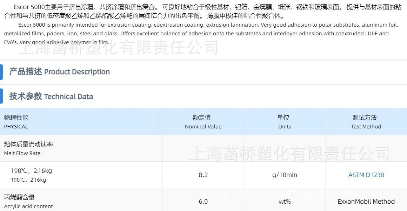Click the English Escor 5000 description paragraph
The image size is (407, 211).
(x=201, y=33)
